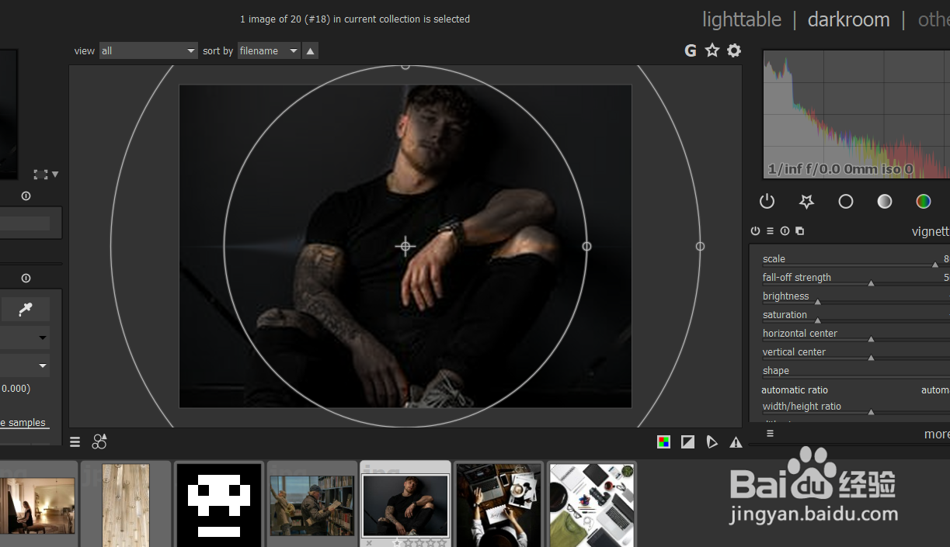Open vignetting module presets menu icon
Screen dimensions: 950x547
[770, 231]
